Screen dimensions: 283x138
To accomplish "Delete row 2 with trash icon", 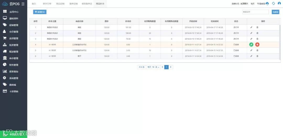I will [x=257, y=33].
